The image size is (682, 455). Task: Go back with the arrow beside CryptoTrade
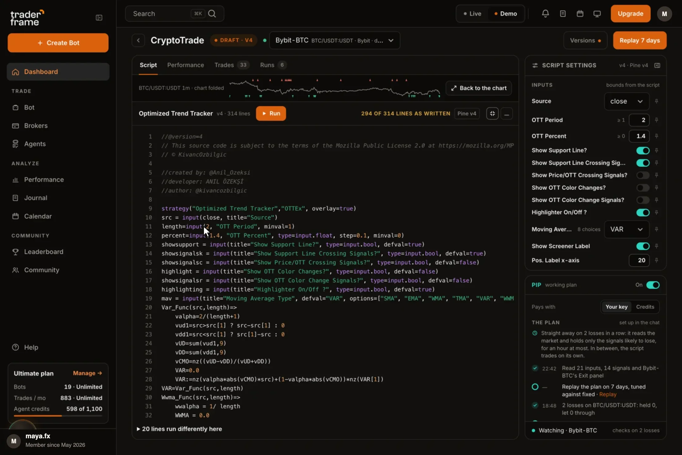coord(138,40)
